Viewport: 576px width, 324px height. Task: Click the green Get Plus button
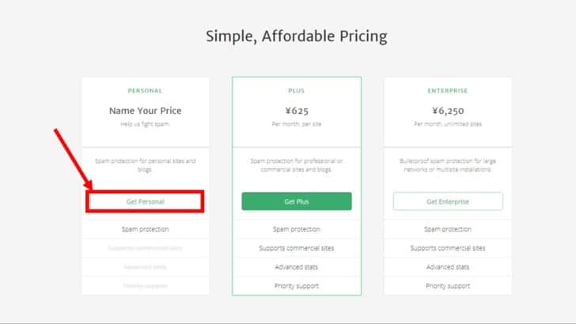tap(297, 202)
